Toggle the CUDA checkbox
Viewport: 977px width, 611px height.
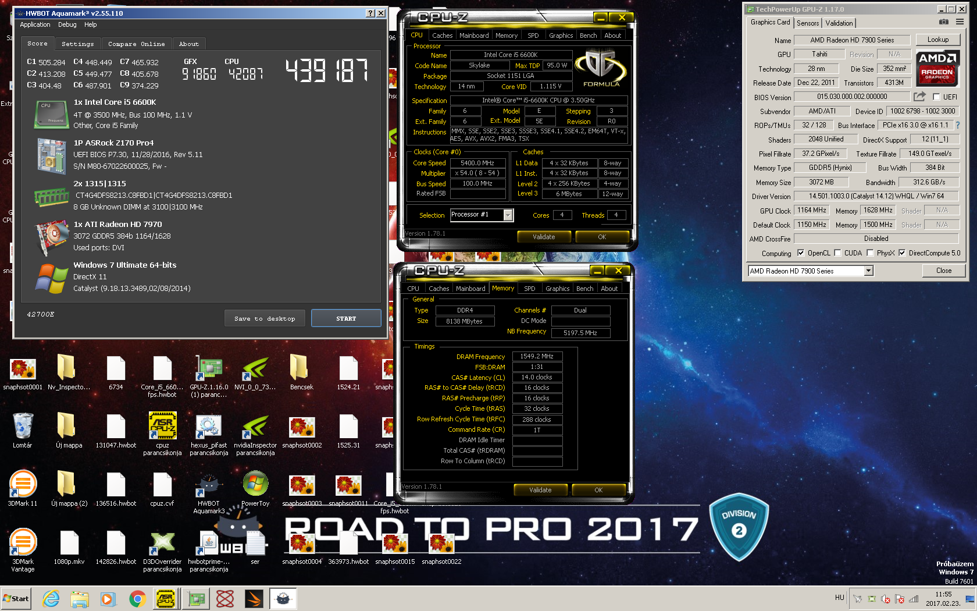tap(837, 253)
